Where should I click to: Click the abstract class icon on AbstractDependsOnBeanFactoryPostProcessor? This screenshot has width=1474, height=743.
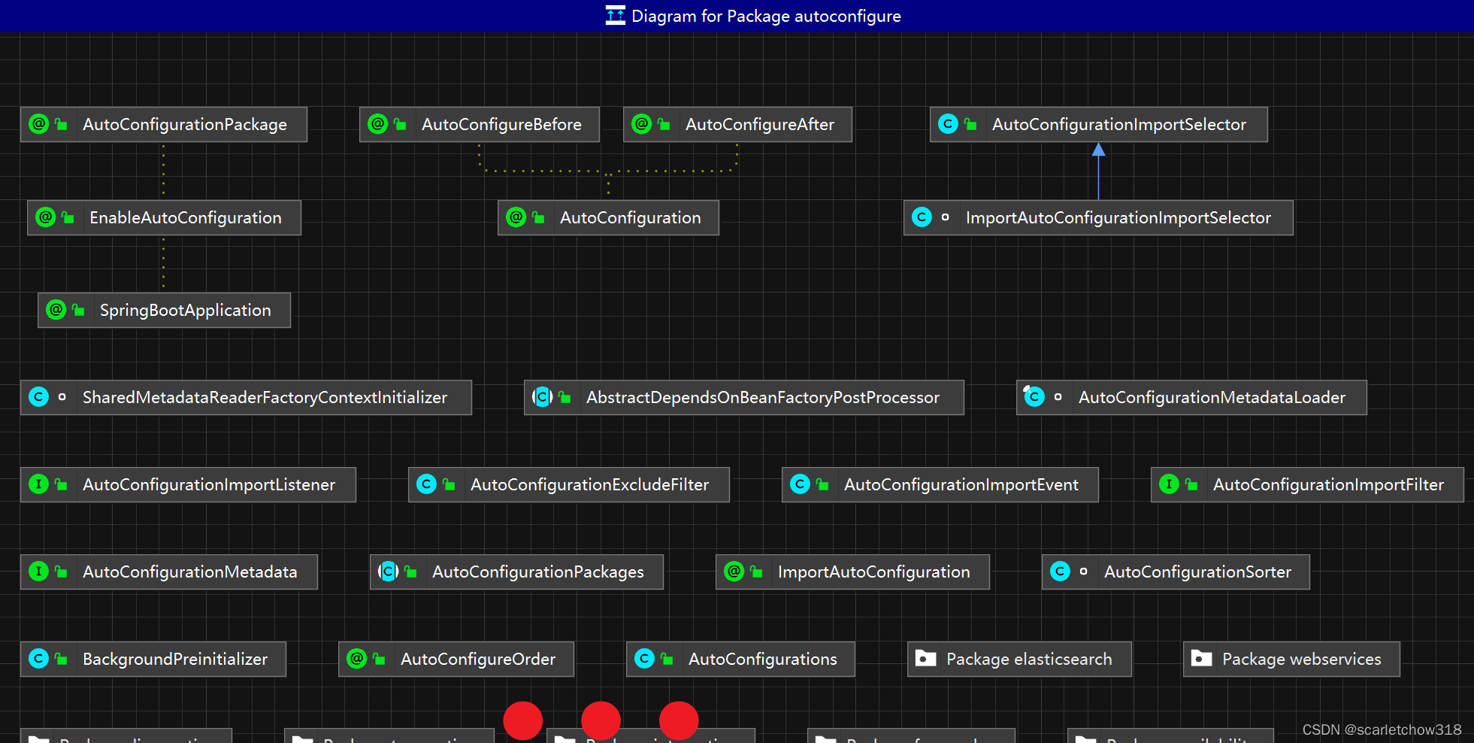[542, 397]
